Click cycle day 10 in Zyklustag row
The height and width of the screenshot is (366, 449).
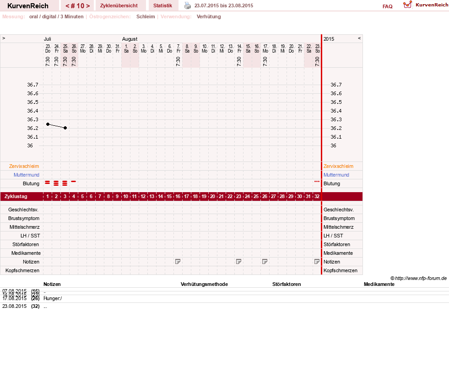tap(126, 197)
